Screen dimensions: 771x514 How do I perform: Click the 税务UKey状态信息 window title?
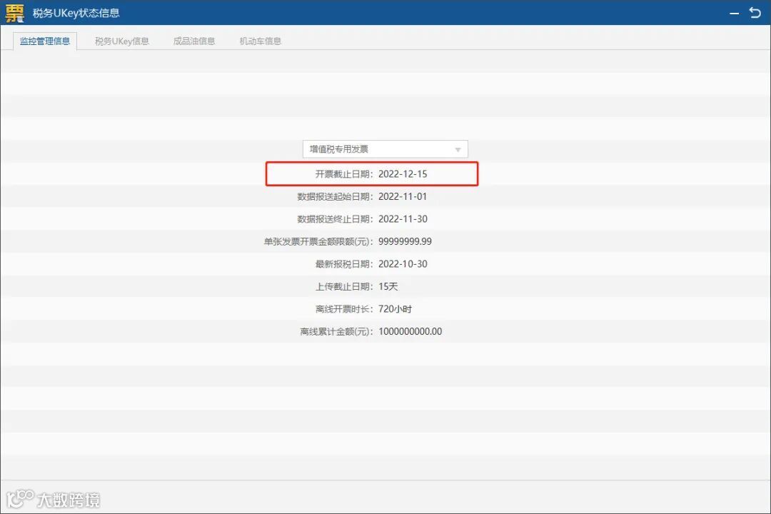[x=76, y=13]
